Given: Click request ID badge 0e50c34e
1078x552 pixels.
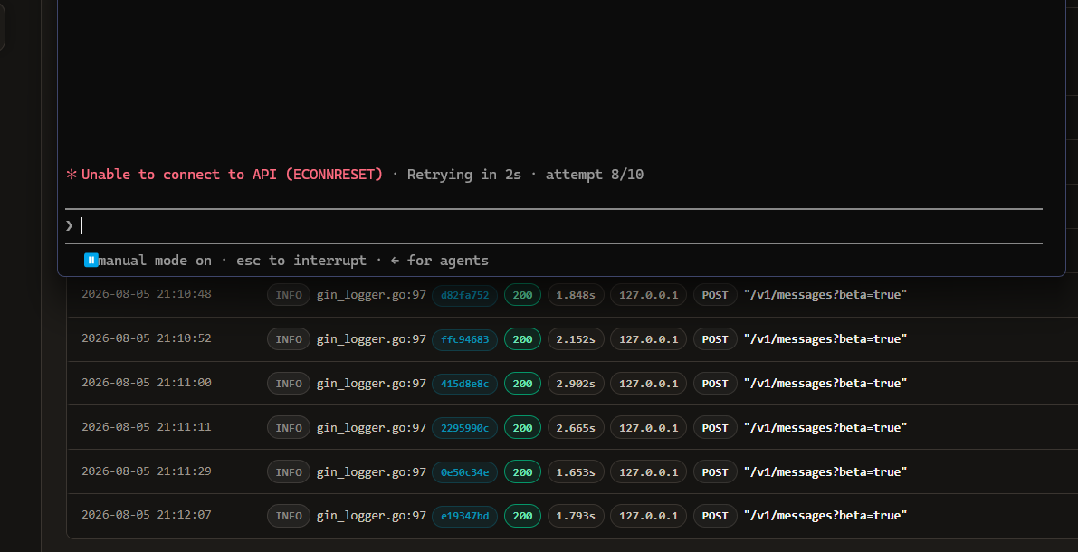Looking at the screenshot, I should pos(464,472).
